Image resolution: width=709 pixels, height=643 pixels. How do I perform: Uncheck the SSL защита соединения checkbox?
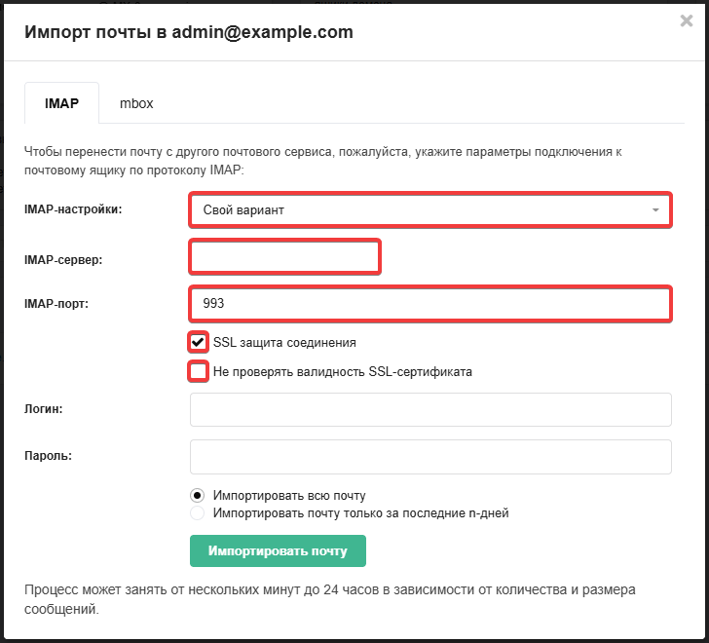[x=198, y=342]
